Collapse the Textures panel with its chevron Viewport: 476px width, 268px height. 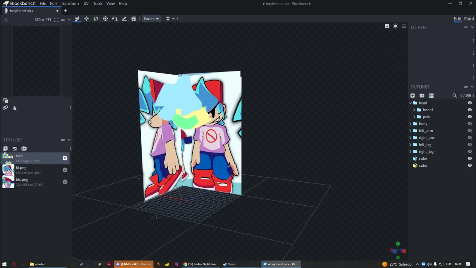click(69, 140)
